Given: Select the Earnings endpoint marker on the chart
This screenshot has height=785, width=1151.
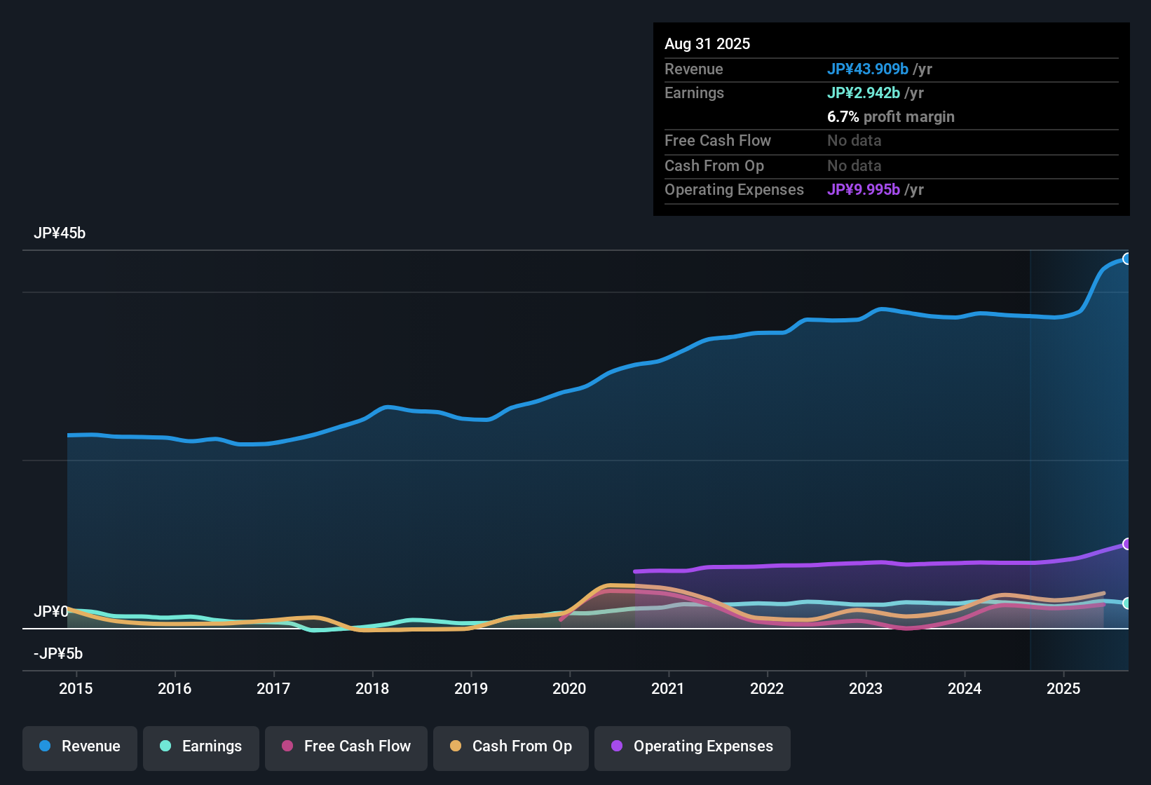Looking at the screenshot, I should (x=1127, y=603).
